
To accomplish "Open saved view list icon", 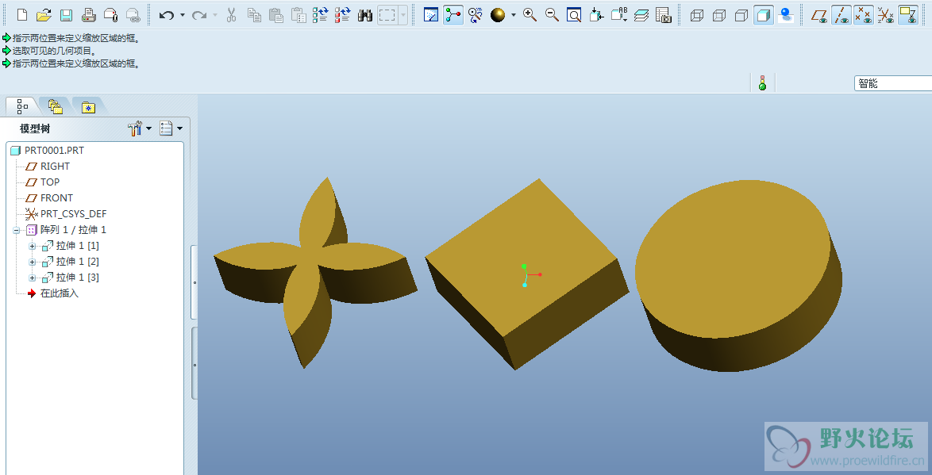I will point(619,15).
